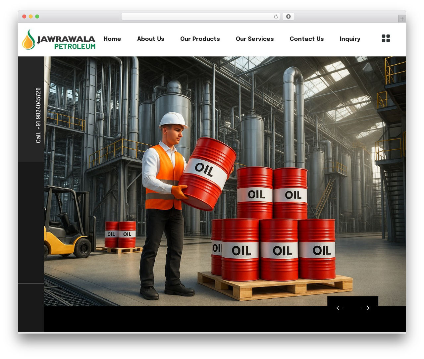Reload page using browser refresh icon
This screenshot has height=359, width=424.
(x=276, y=17)
